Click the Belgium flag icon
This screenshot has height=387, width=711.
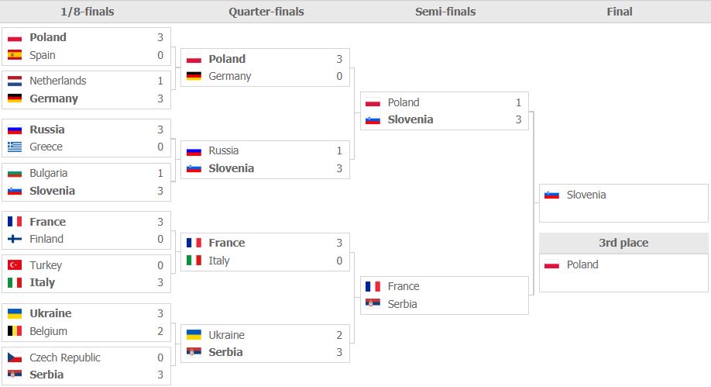coord(15,331)
